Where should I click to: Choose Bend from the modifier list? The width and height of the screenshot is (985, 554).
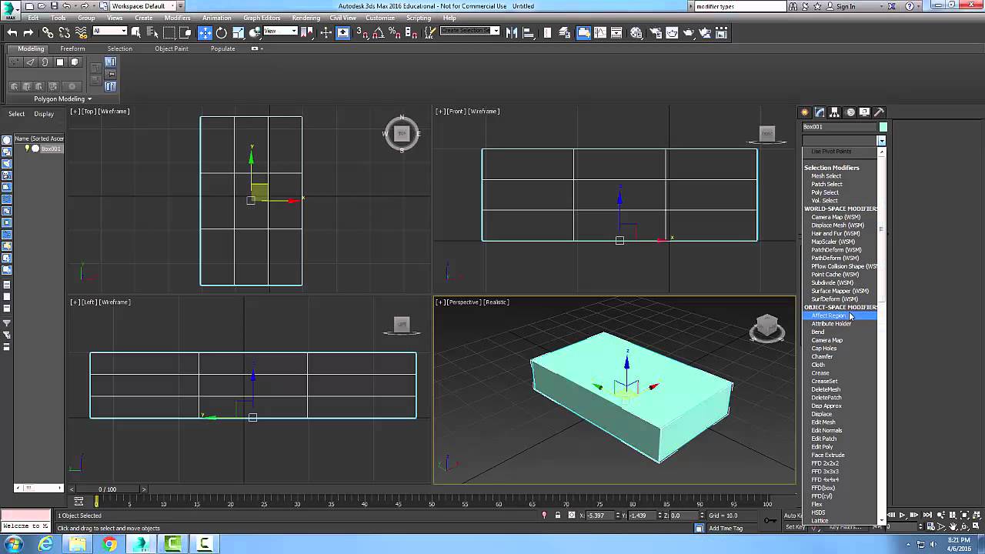(818, 332)
